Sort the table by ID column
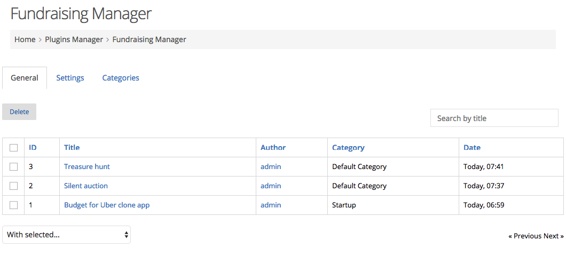 33,147
